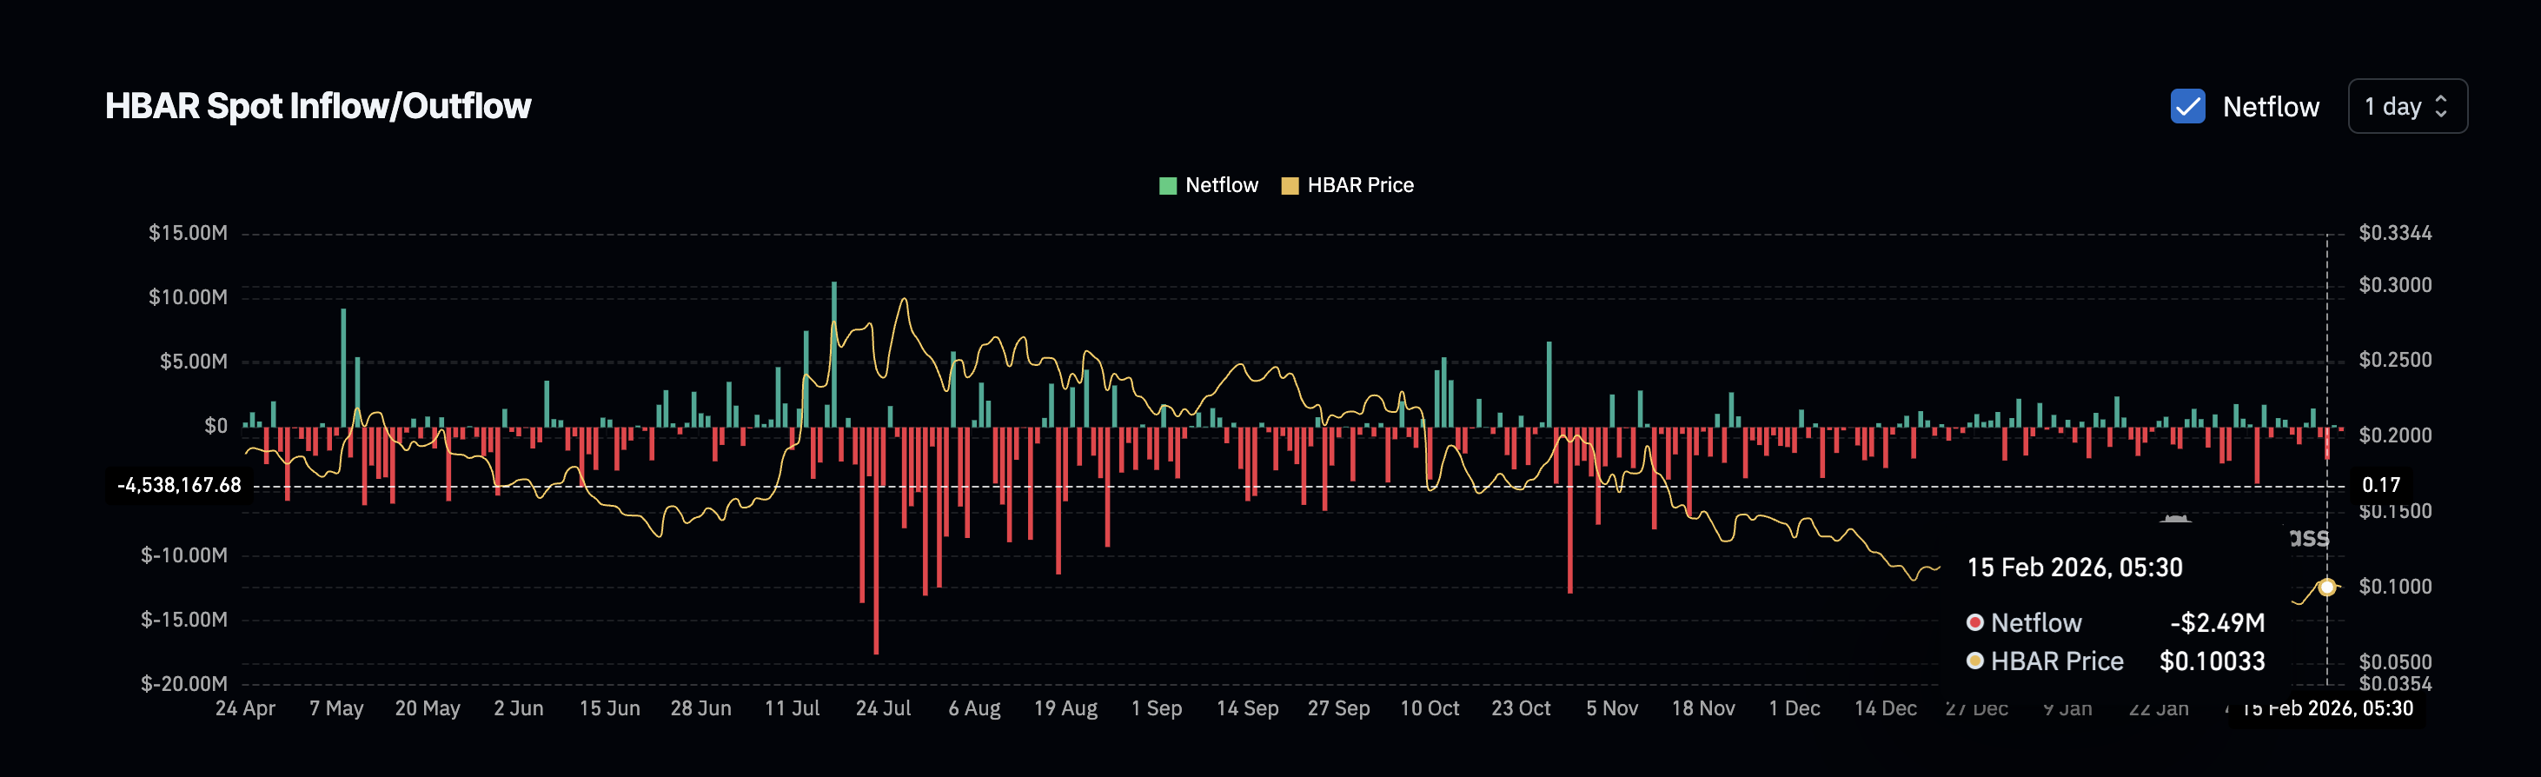The width and height of the screenshot is (2541, 777).
Task: Click the $-20.00M left axis label
Action: tap(183, 683)
